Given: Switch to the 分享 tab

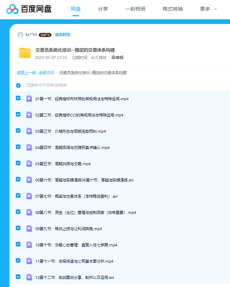Looking at the screenshot, I should pos(103,9).
